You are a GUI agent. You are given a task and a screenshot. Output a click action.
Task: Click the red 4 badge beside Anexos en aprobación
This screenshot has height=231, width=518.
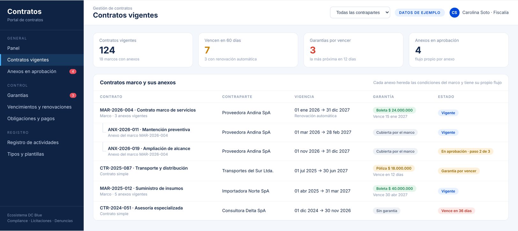coord(73,71)
